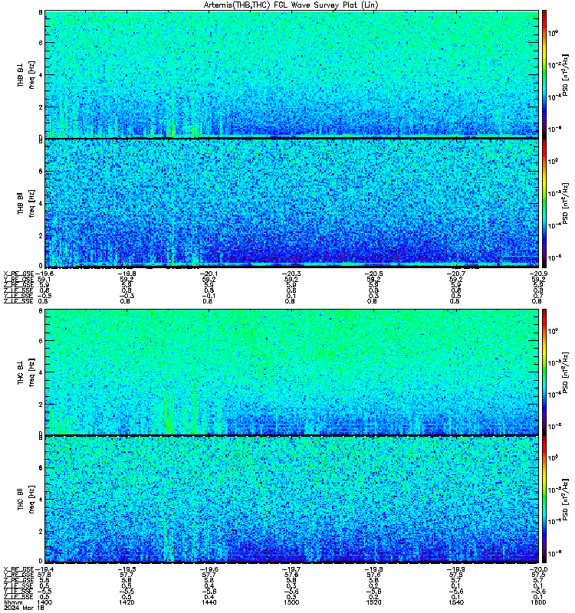Click the '6' frequency tick of the THC B⊥ panel
Screen dimensions: 575x613
[x=41, y=341]
